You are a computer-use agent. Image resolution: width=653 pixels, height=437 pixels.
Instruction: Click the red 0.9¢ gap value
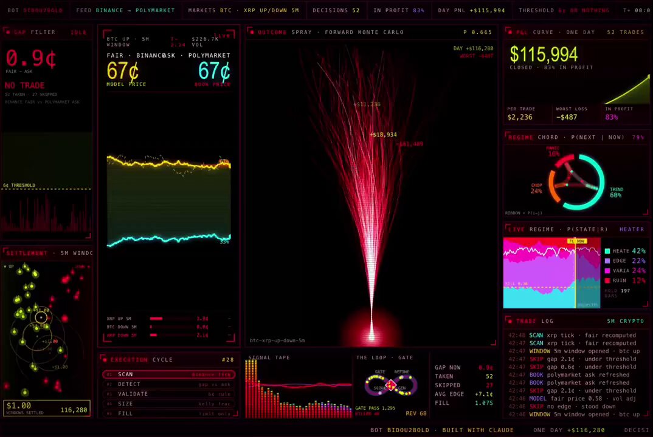pos(31,58)
